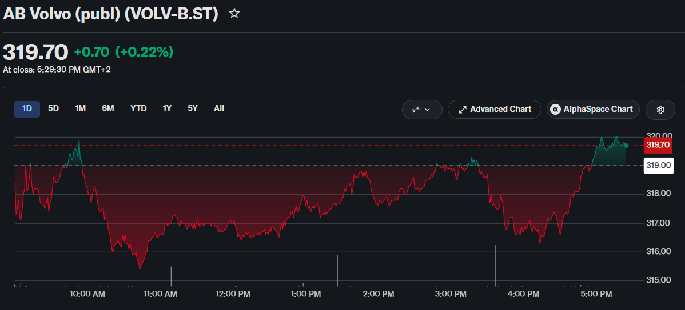Viewport: 685px width, 310px height.
Task: Open the Advanced Chart button
Action: (495, 110)
